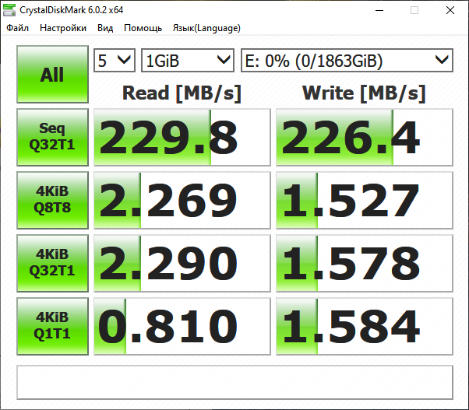This screenshot has width=469, height=410.
Task: Click the 4KiB Q1T1 write value 1.584
Action: 364,326
